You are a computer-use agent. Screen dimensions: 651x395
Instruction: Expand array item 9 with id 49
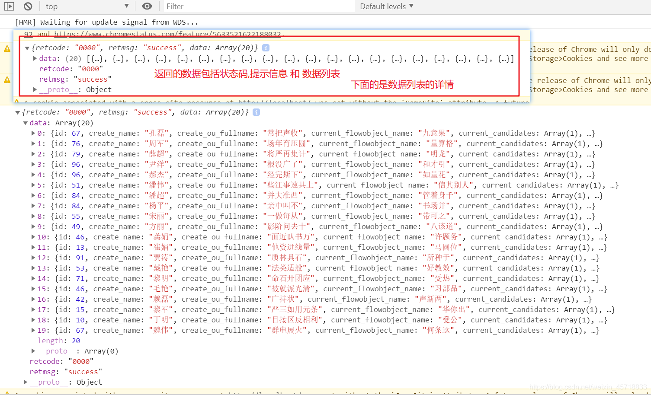point(33,226)
